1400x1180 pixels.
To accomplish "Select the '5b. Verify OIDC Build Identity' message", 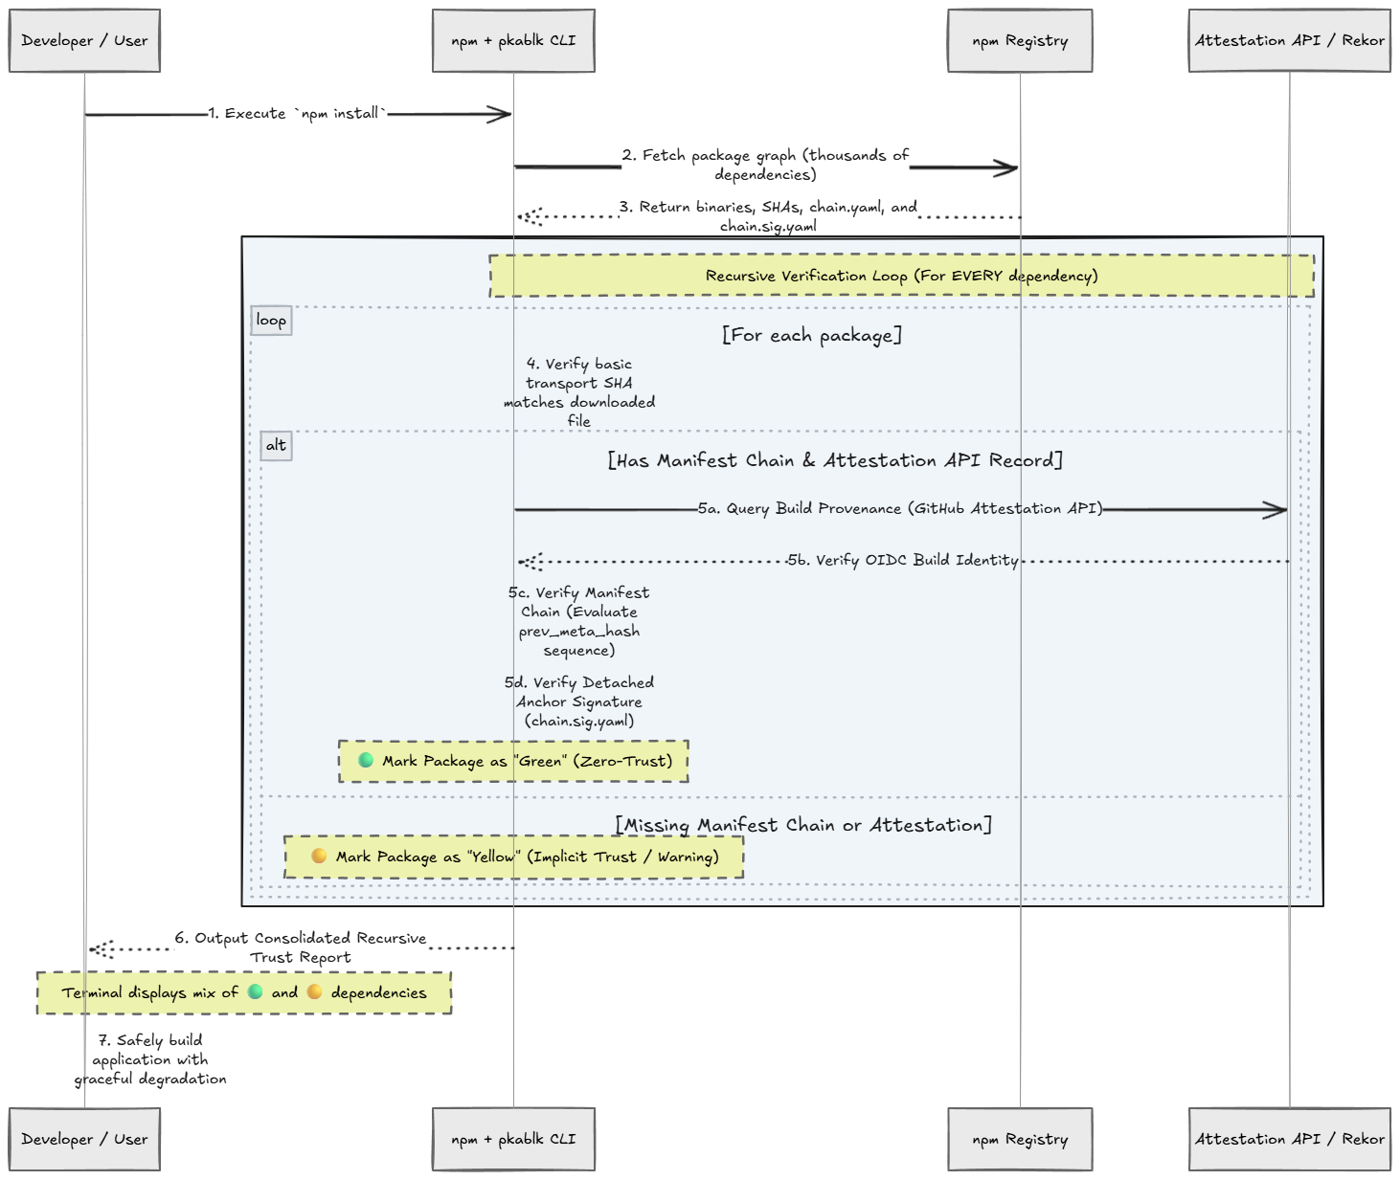I will (x=903, y=561).
